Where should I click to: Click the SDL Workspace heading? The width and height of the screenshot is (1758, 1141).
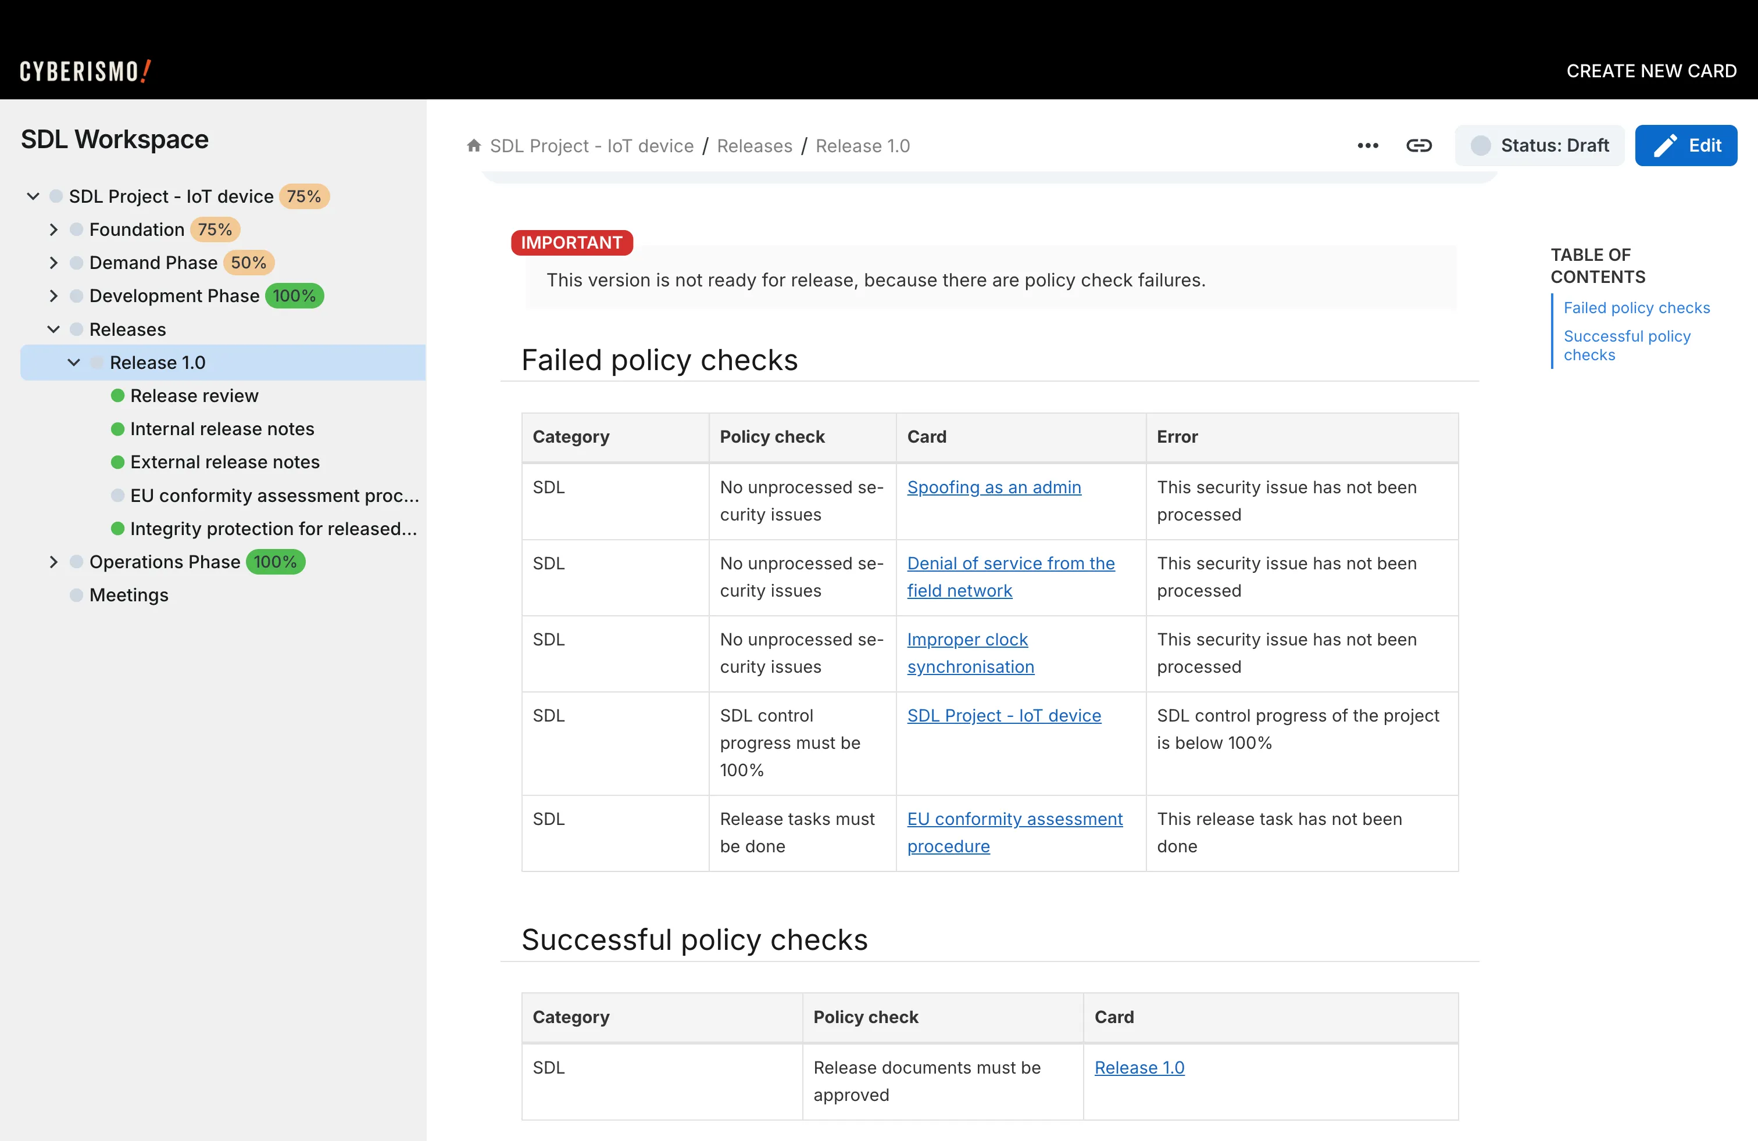(115, 139)
